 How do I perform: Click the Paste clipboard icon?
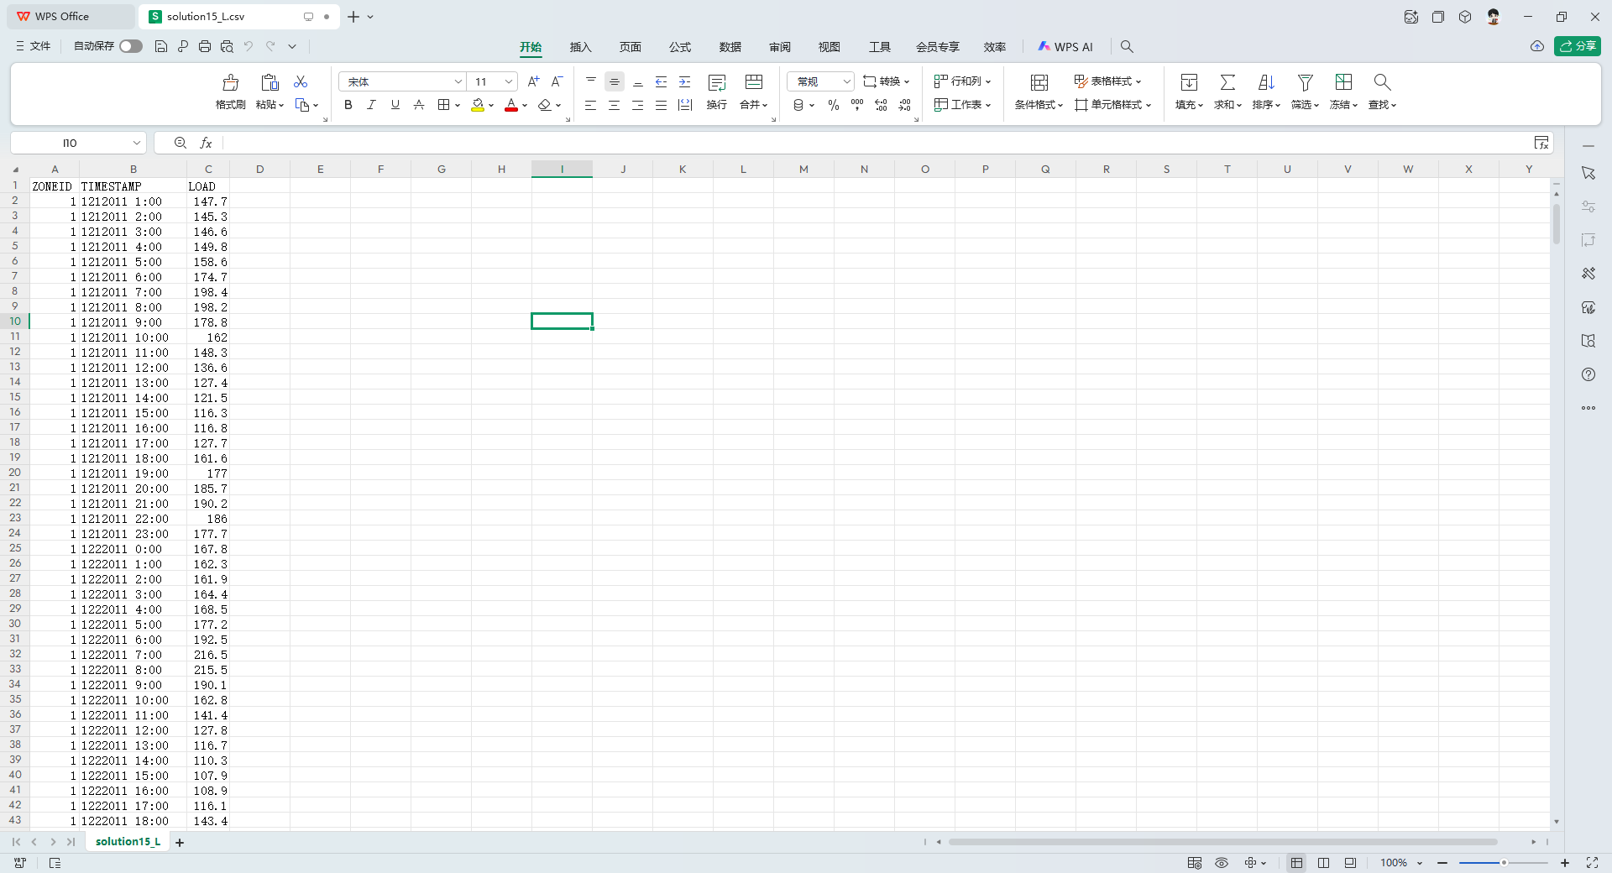[x=270, y=82]
